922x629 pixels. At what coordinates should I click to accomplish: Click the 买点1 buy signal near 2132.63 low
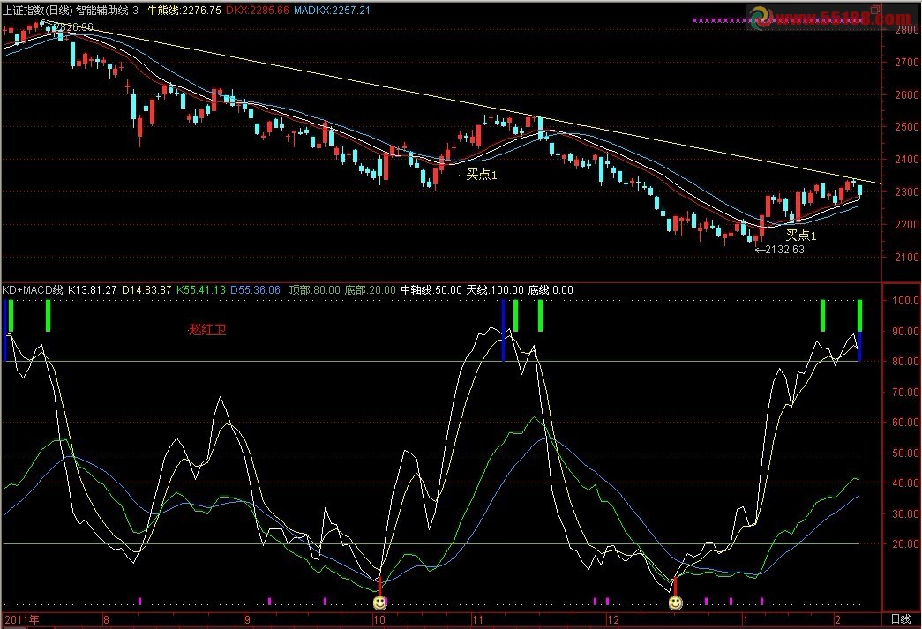point(801,236)
